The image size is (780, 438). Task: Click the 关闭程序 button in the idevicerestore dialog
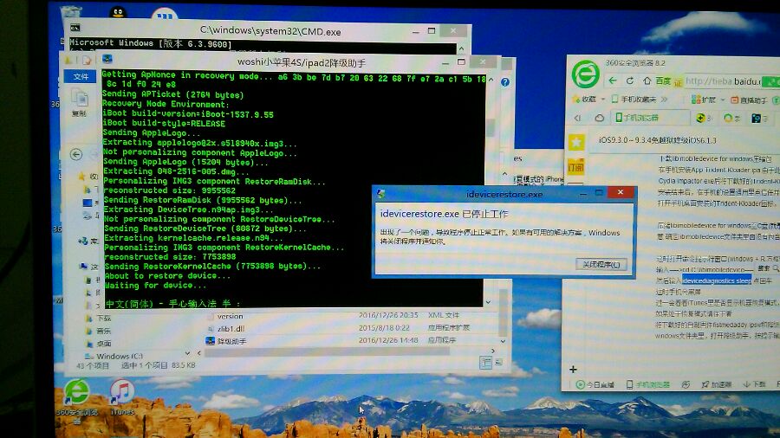coord(601,264)
